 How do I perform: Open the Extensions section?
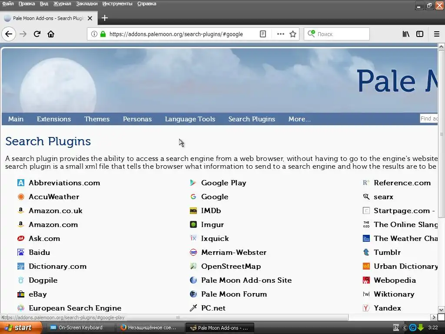point(54,119)
